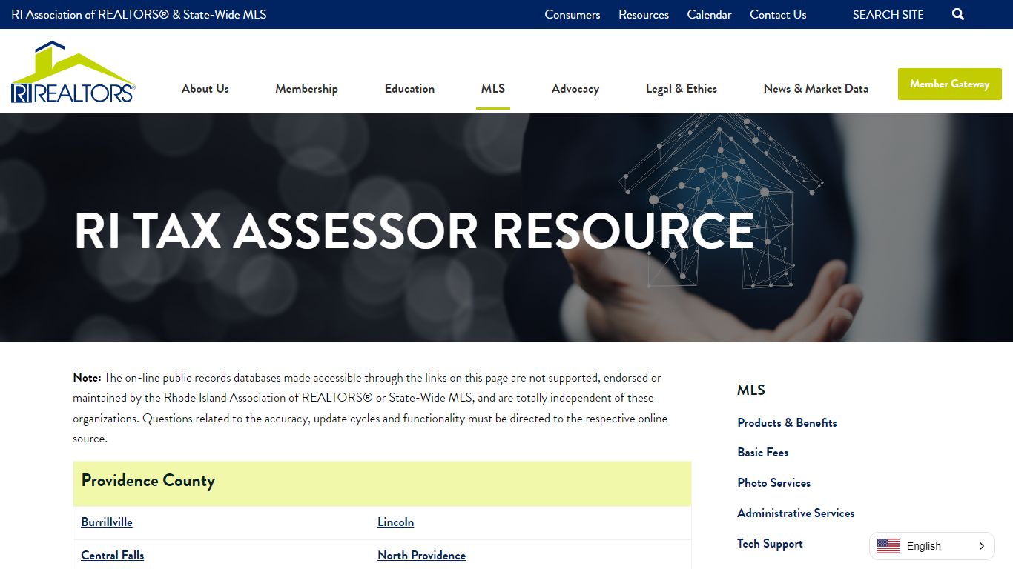1013x569 pixels.
Task: Click the MLS sidebar heading
Action: tap(751, 390)
